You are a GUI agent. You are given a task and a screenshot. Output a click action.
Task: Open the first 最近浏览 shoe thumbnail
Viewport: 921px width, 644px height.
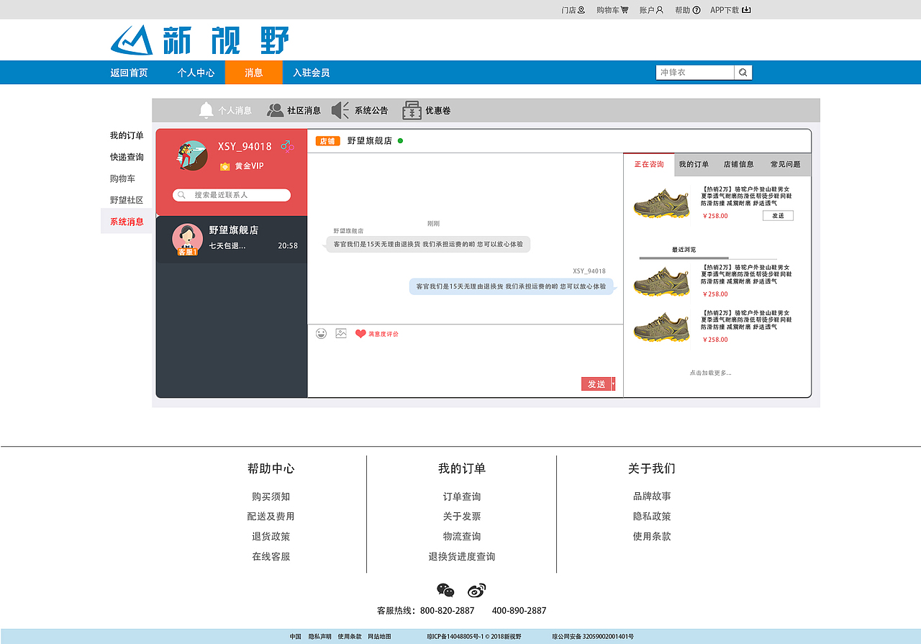[x=661, y=281]
